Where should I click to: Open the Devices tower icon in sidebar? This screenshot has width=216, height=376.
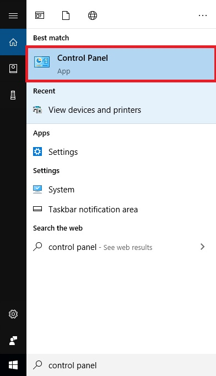13,95
